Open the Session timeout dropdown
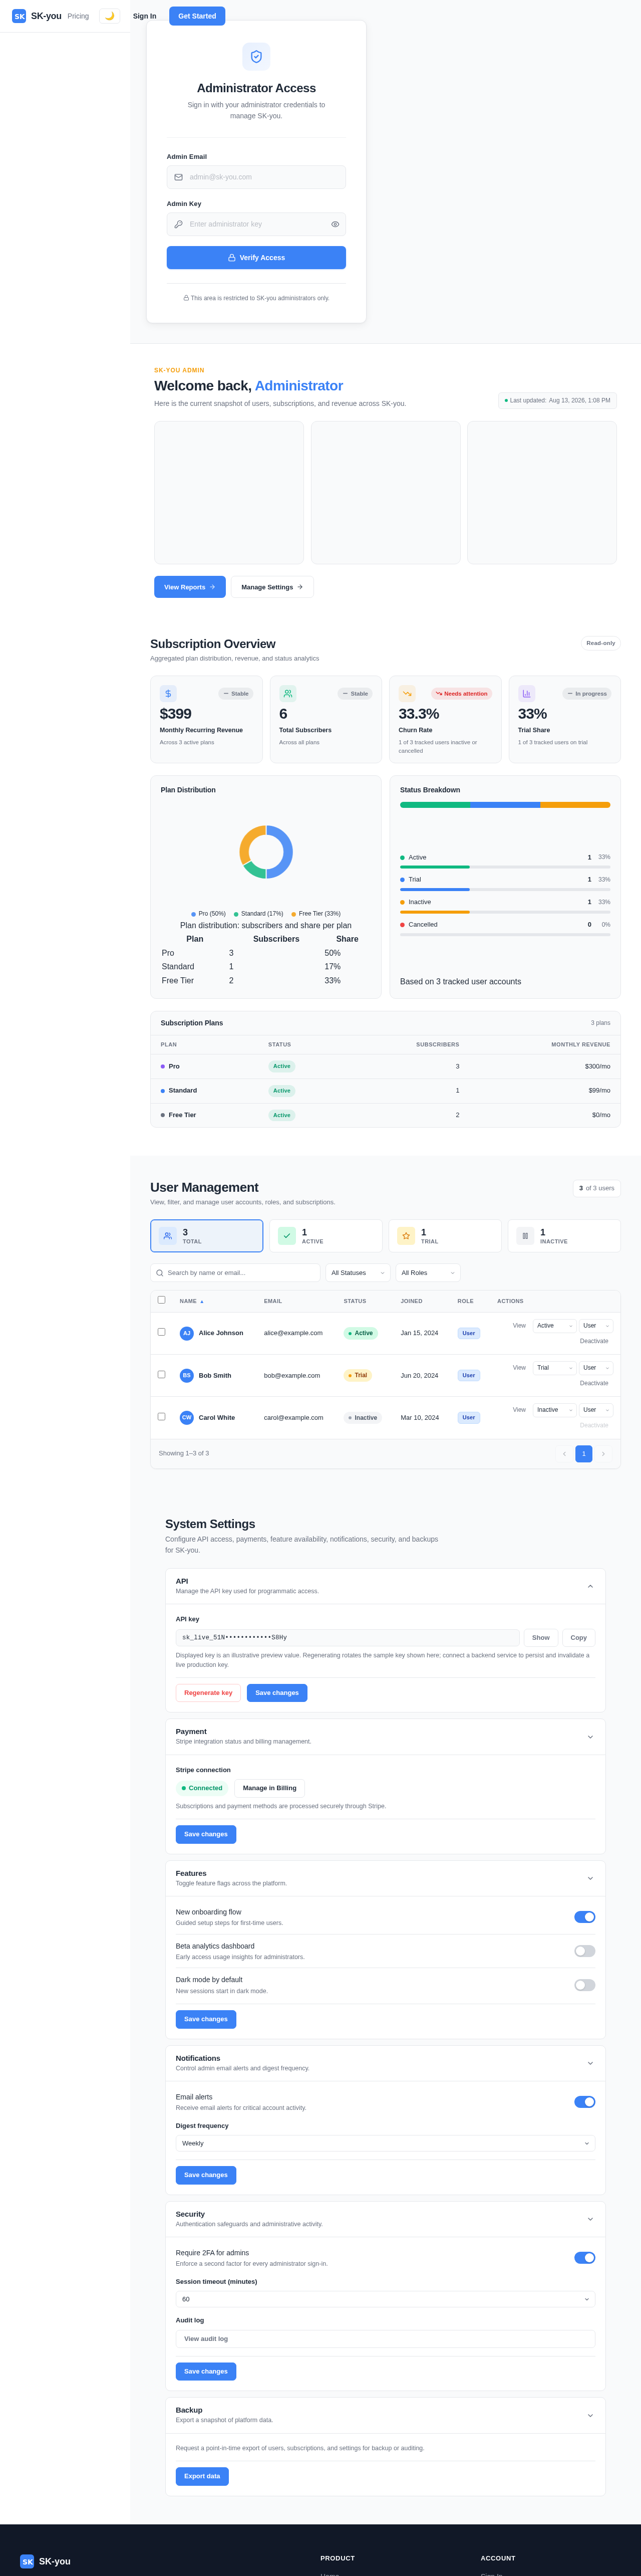Screen dimensions: 641x2576 pyautogui.click(x=385, y=2299)
